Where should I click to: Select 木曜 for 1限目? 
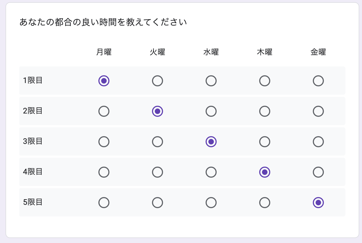point(265,81)
